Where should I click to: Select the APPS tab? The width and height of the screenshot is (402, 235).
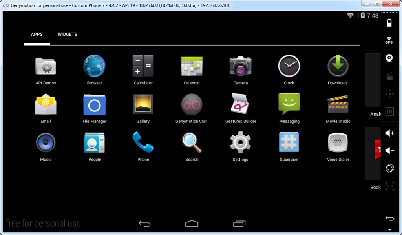[x=37, y=35]
